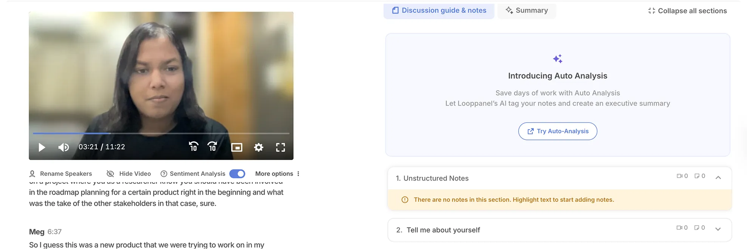Skip forward 10 seconds in video
This screenshot has height=249, width=747.
(x=212, y=147)
